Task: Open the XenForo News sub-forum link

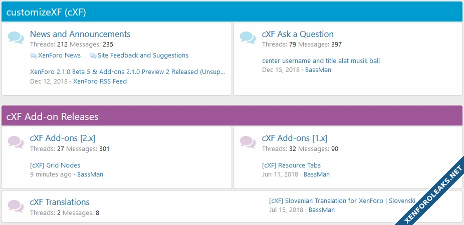Action: click(59, 55)
